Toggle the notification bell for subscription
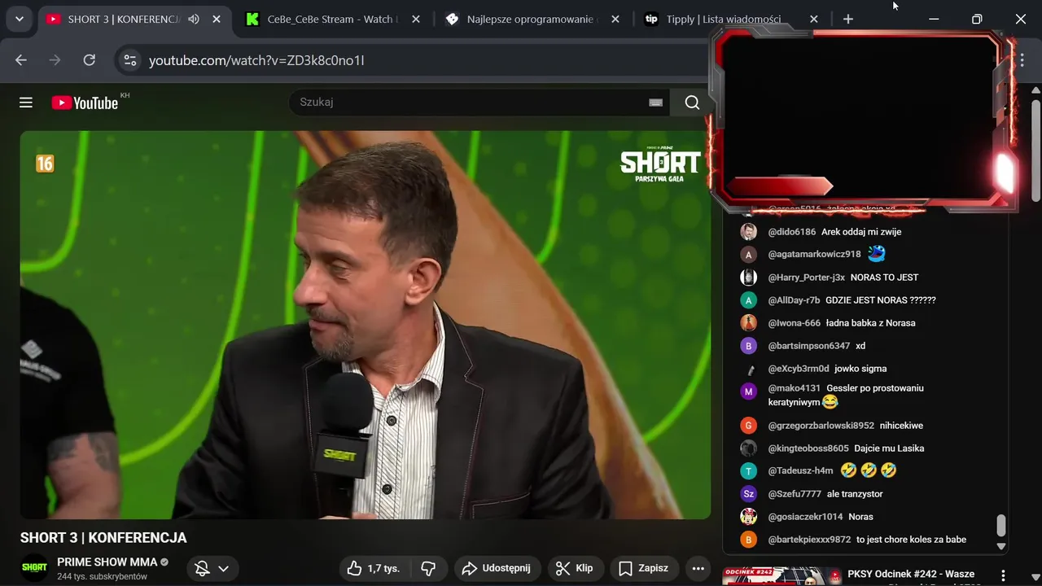 tap(202, 568)
